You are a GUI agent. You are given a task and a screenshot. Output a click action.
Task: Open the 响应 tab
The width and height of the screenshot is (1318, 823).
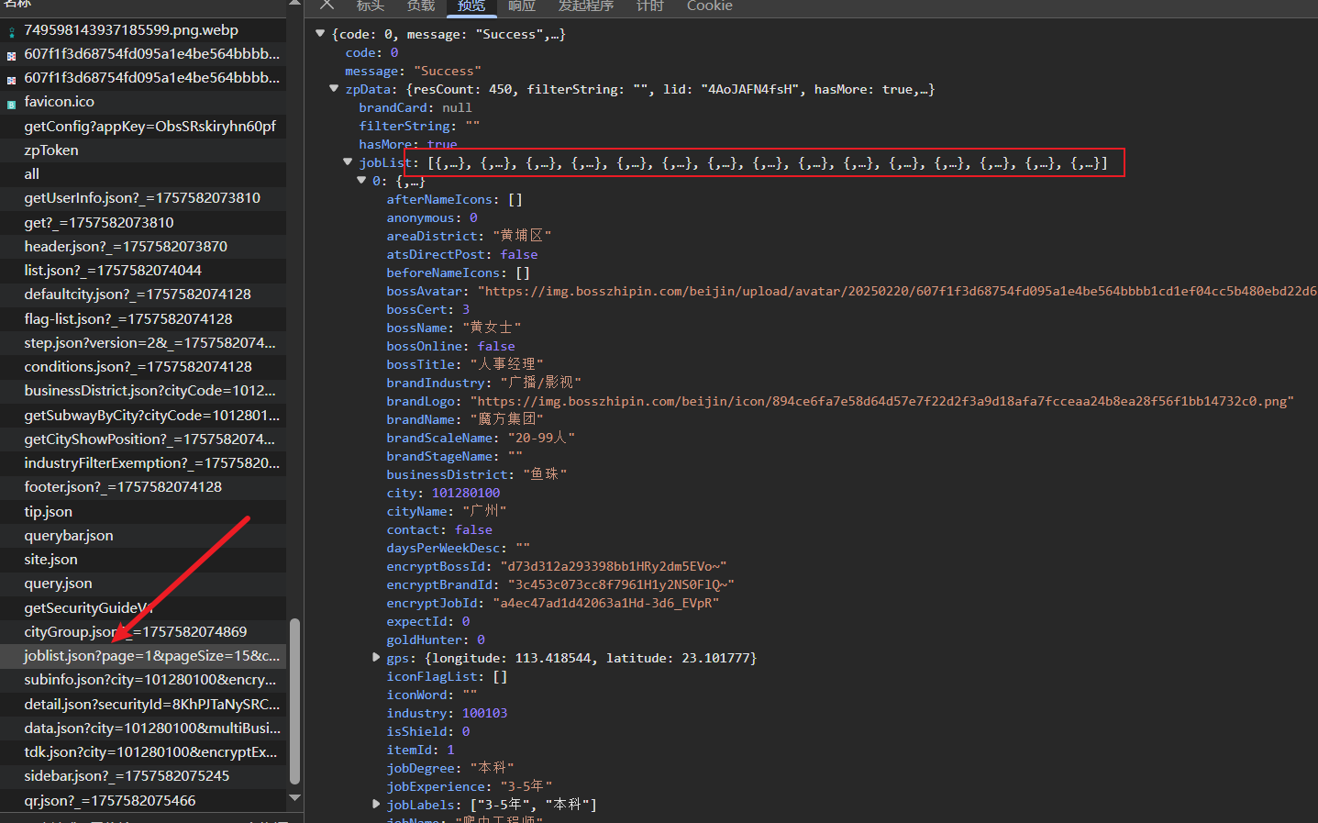click(522, 6)
